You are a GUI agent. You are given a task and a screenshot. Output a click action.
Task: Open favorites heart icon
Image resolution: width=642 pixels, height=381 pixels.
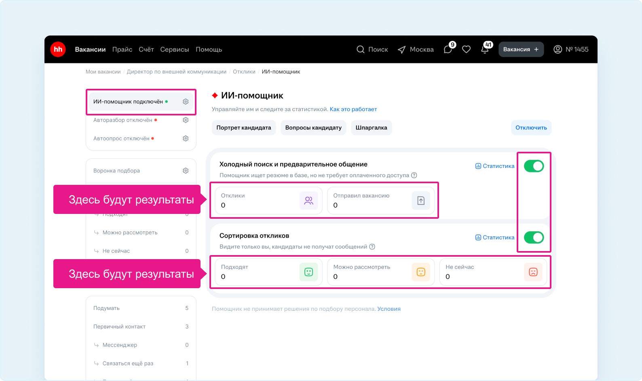pos(466,49)
